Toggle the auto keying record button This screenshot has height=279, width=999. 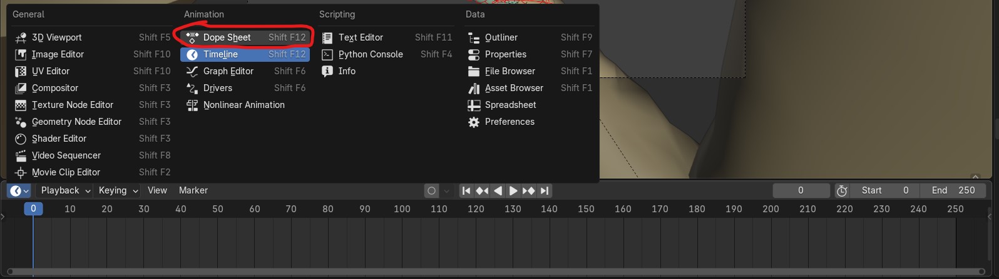pos(431,191)
